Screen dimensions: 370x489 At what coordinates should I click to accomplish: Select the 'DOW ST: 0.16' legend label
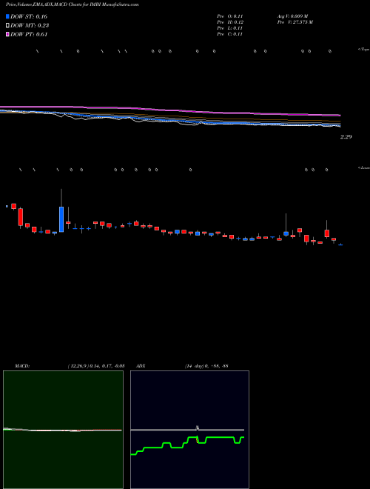pos(29,16)
